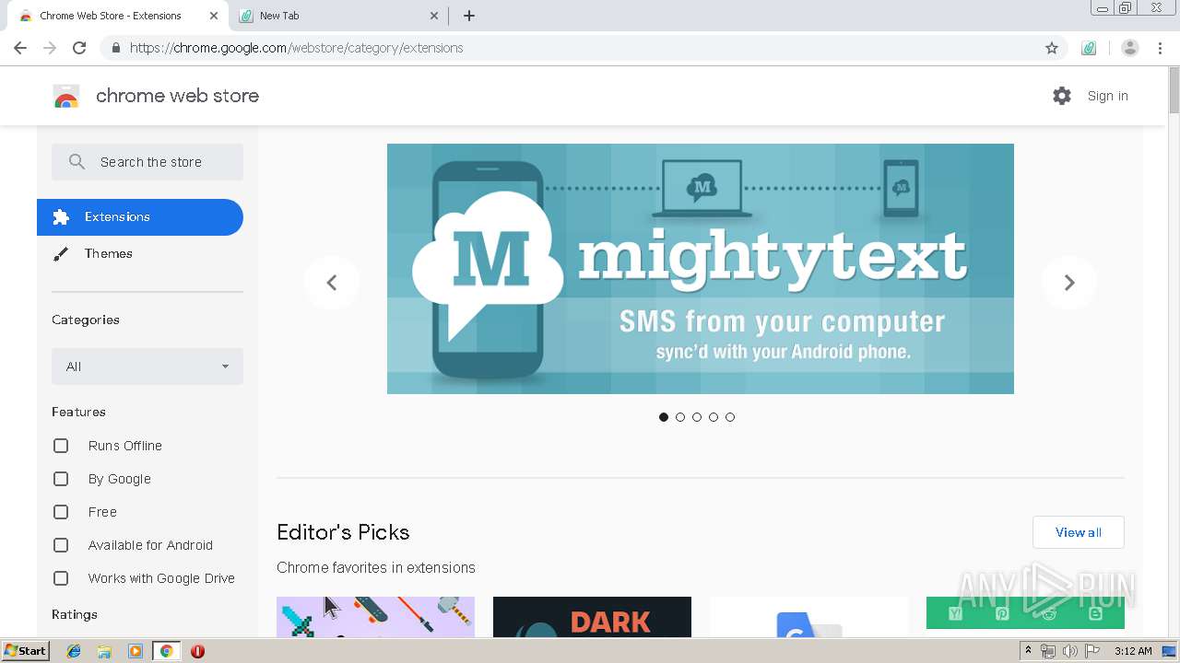
Task: Click the browser back arrow
Action: click(20, 48)
